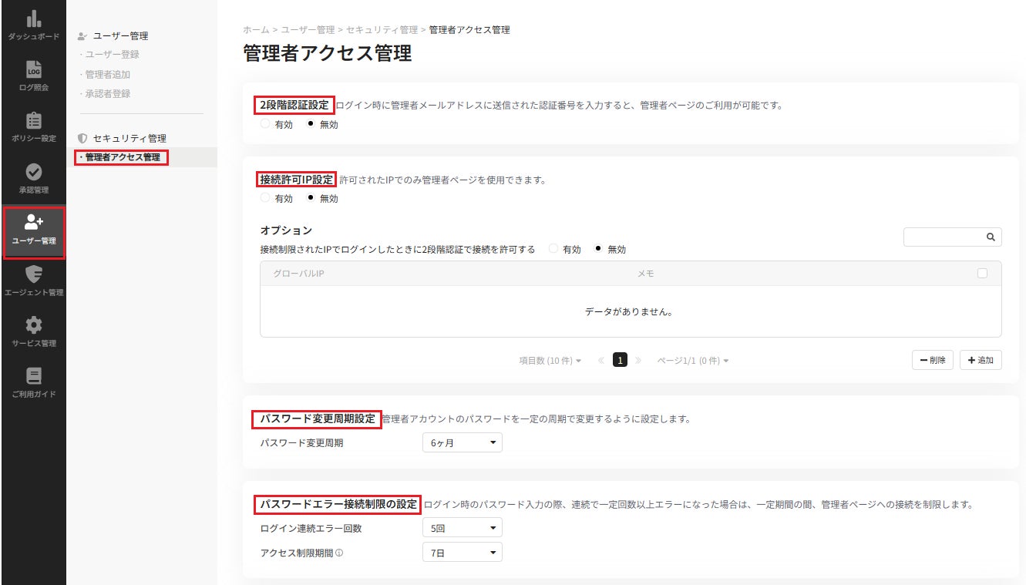Viewport: 1026px width, 585px height.
Task: Select 有効 for the オプション 2段階認証 allow setting
Action: point(553,249)
